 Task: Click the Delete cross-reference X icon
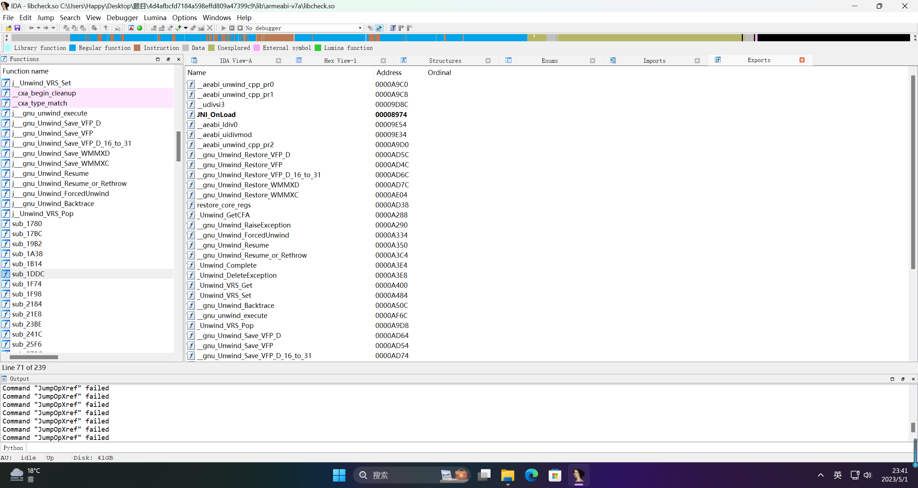click(x=210, y=28)
